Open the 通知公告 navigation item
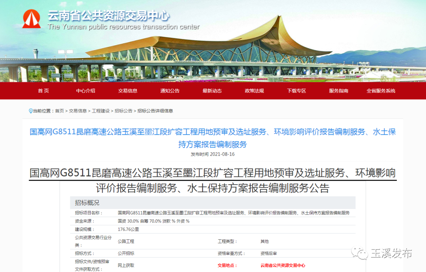Screen dimensions: 426x272 click(x=170, y=91)
